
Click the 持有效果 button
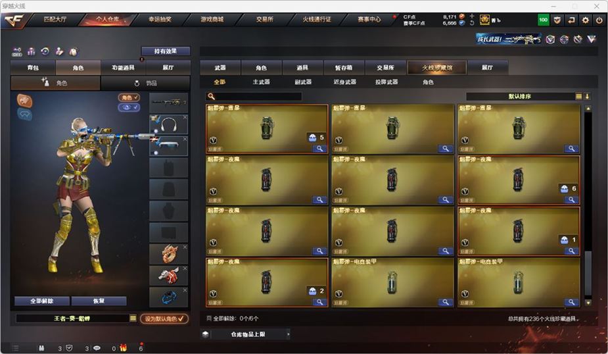pyautogui.click(x=166, y=51)
